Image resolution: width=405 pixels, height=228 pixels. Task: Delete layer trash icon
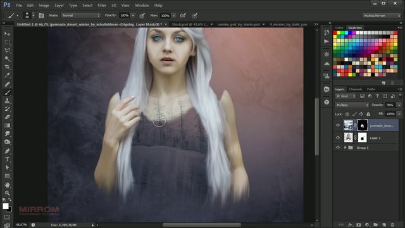tap(392, 225)
